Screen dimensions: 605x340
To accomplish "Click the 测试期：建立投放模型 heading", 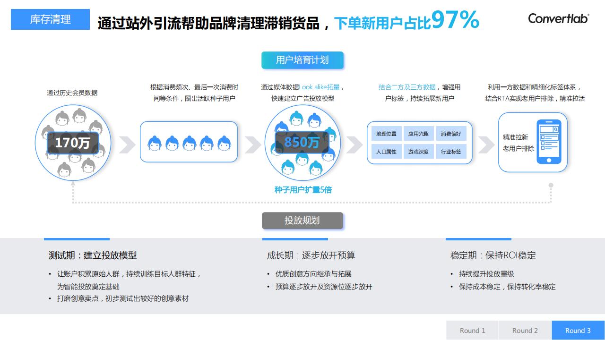I will coord(93,255).
